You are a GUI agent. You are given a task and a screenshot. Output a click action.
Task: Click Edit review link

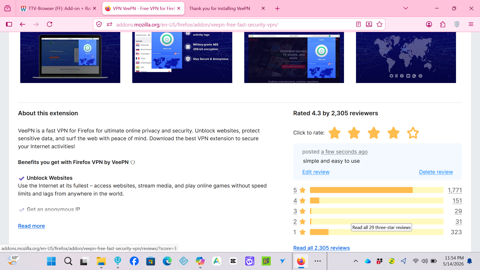pos(316,172)
